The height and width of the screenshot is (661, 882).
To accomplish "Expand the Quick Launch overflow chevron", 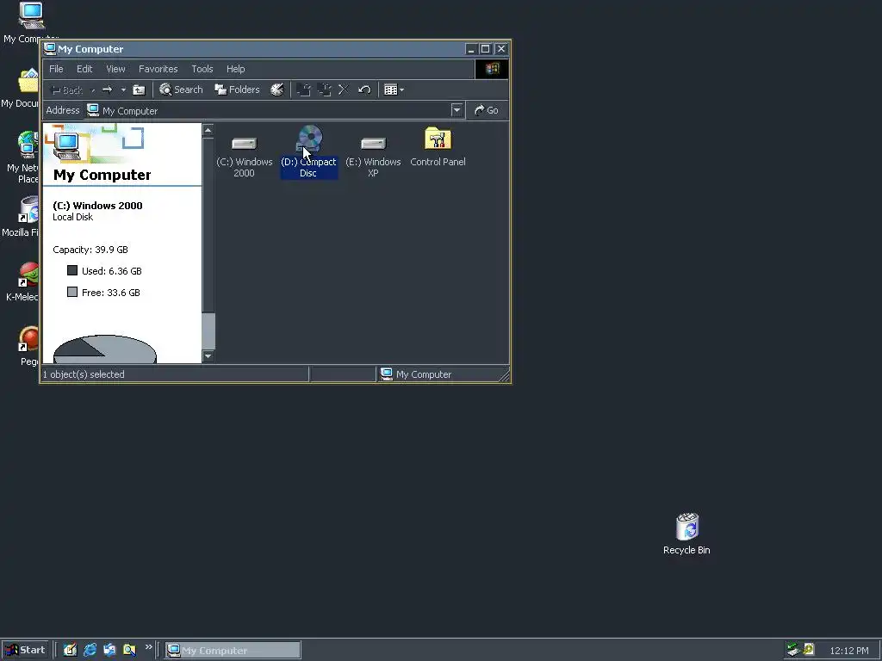I will coord(148,647).
